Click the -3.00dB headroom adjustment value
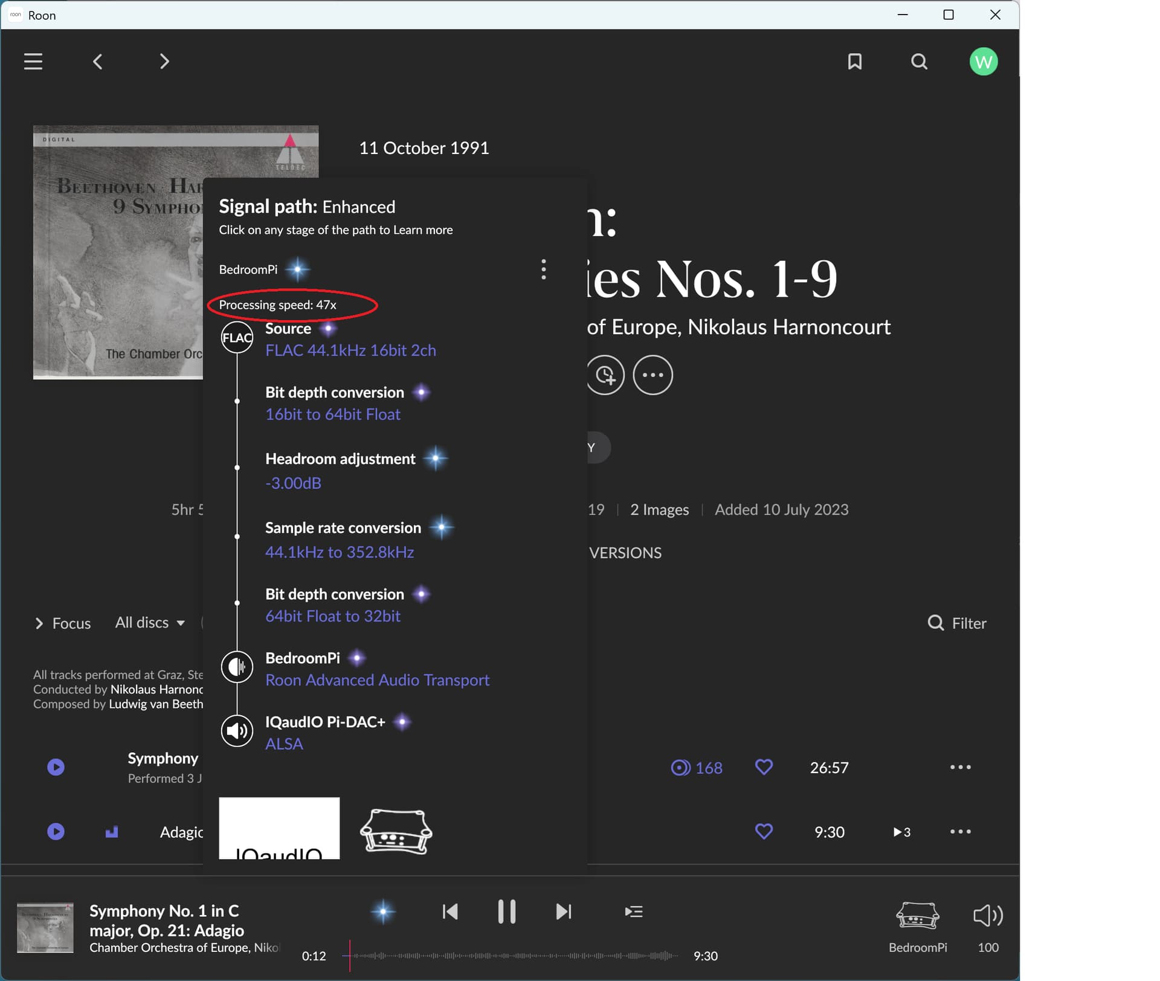The height and width of the screenshot is (981, 1160). pos(293,483)
